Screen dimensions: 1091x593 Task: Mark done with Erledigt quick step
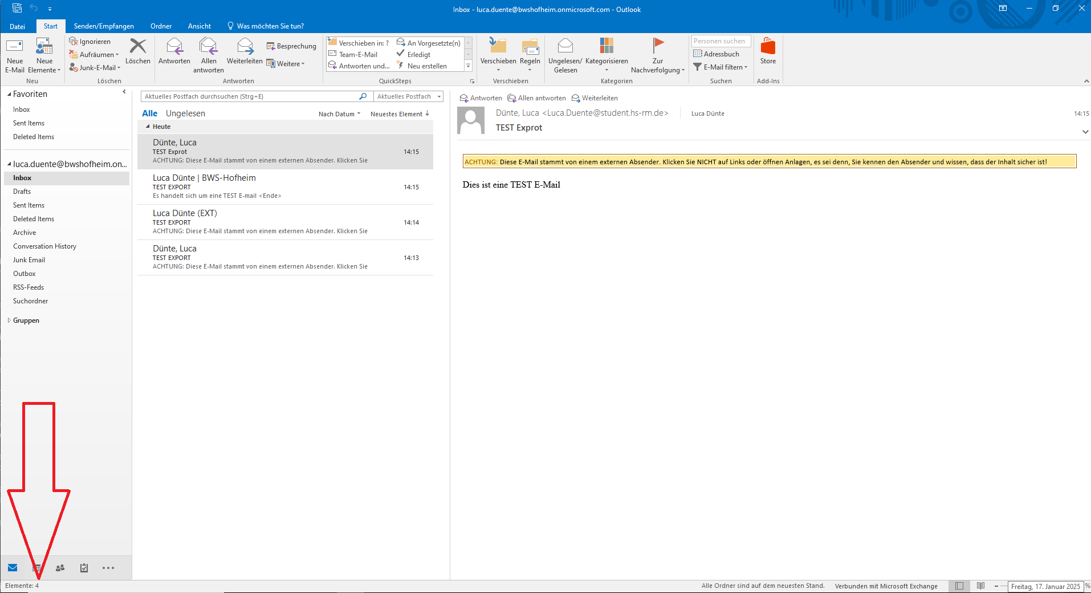click(x=414, y=54)
